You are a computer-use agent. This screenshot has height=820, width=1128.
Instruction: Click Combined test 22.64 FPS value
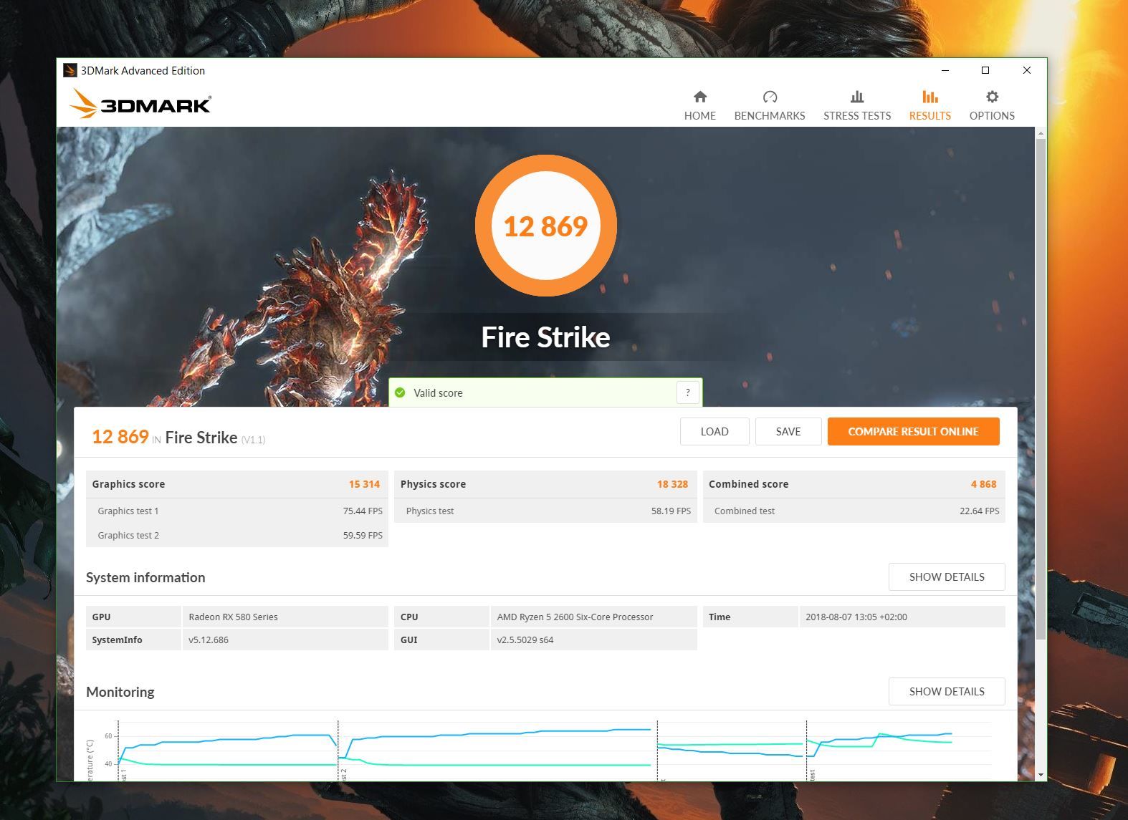click(x=979, y=511)
